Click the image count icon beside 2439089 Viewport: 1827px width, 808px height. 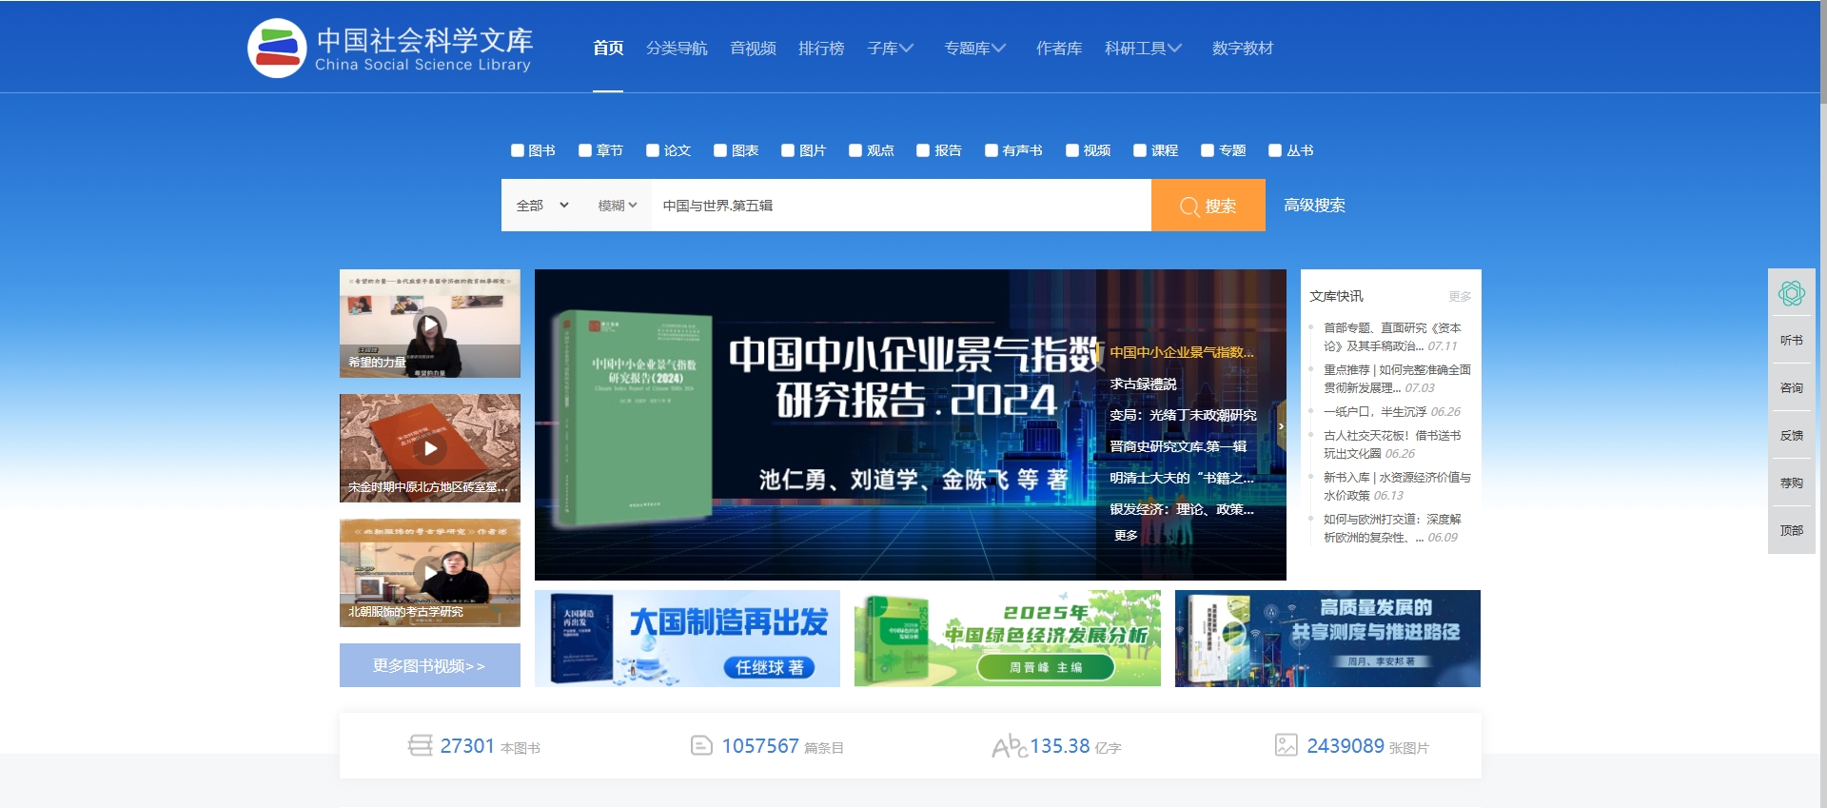(1286, 745)
